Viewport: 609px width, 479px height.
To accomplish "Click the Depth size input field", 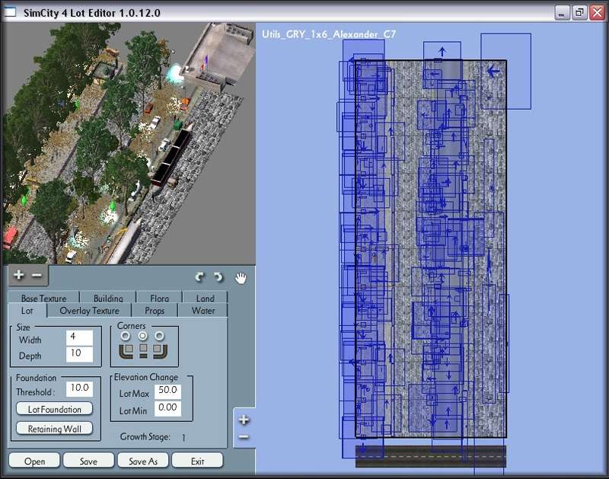I will pyautogui.click(x=80, y=354).
